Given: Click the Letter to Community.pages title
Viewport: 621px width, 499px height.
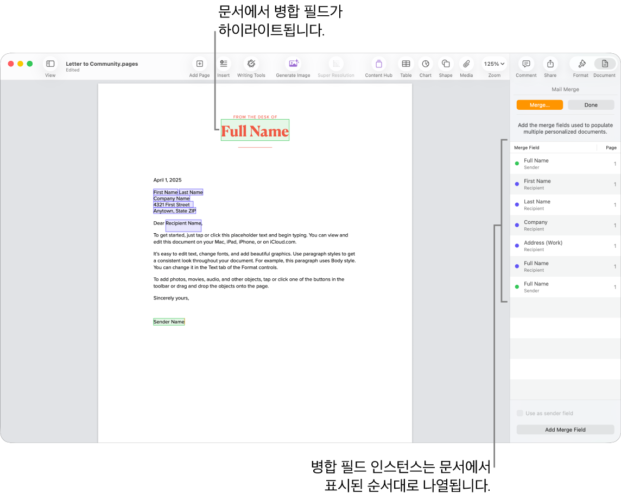Looking at the screenshot, I should (x=102, y=64).
